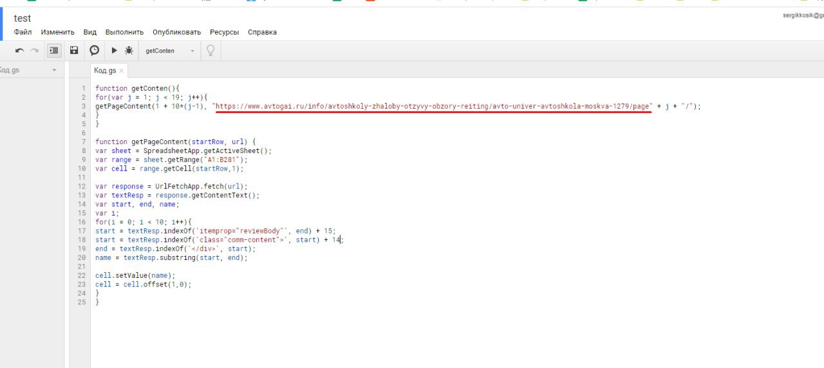Image resolution: width=824 pixels, height=368 pixels.
Task: Open the Файл menu
Action: tap(23, 32)
